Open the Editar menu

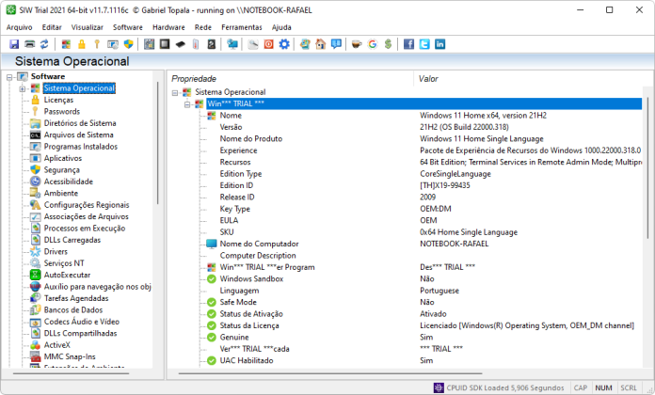[52, 27]
